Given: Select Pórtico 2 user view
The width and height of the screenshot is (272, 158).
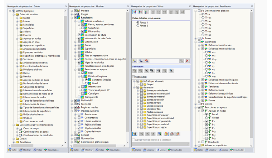Looking at the screenshot, I should coord(138,26).
